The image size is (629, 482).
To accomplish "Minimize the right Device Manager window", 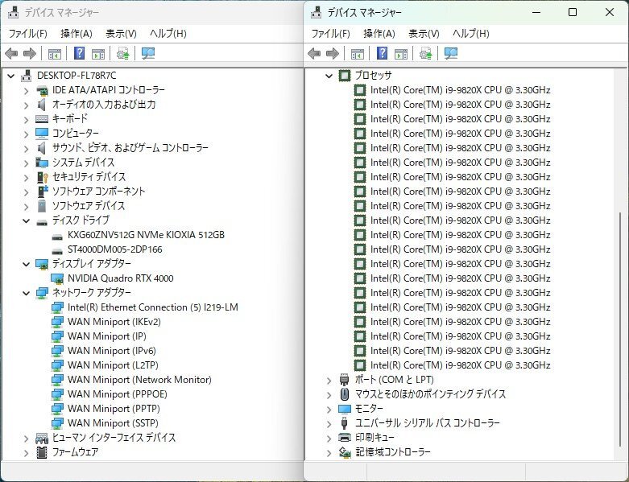I will (536, 12).
